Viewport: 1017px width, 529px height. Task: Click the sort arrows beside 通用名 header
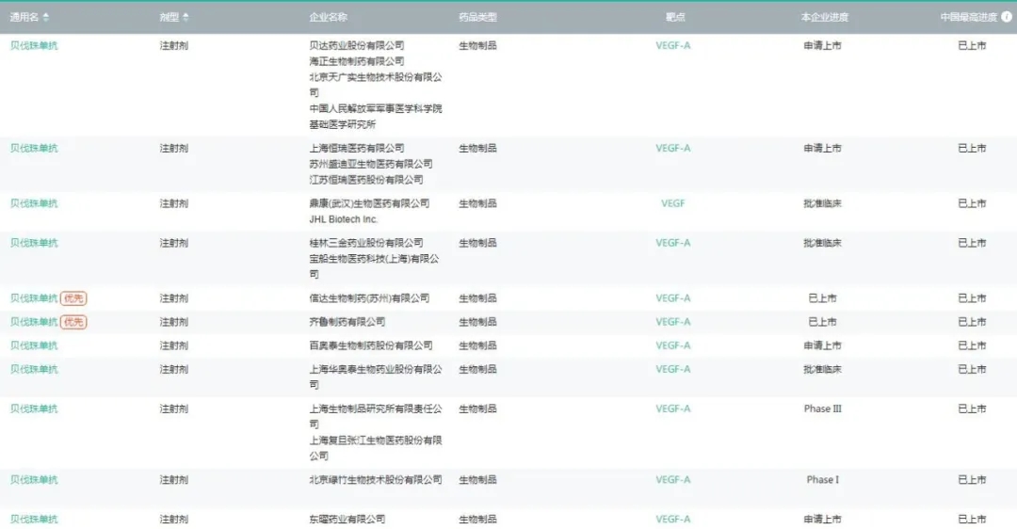pos(46,17)
